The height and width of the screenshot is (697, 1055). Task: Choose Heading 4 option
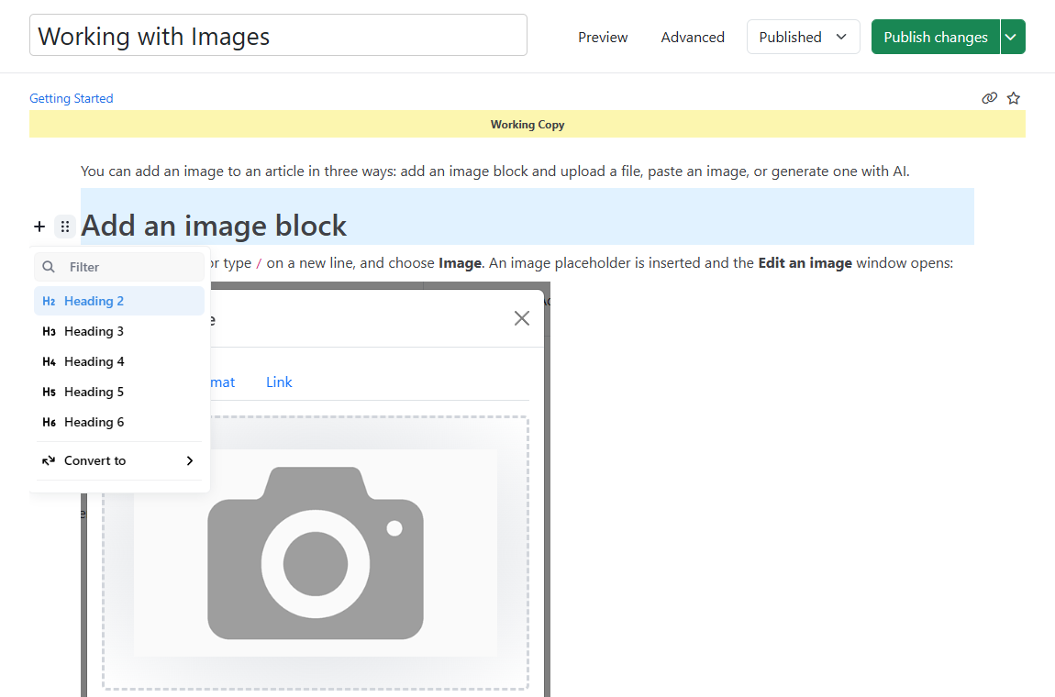coord(119,361)
